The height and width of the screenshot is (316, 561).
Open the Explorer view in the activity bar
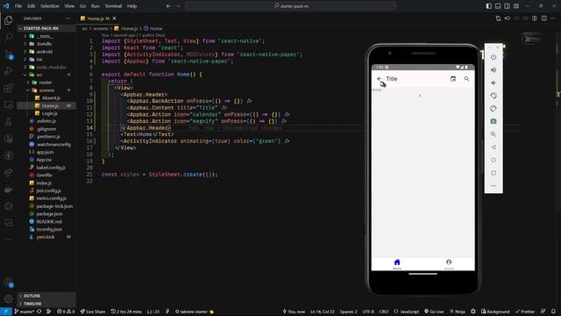[8, 20]
